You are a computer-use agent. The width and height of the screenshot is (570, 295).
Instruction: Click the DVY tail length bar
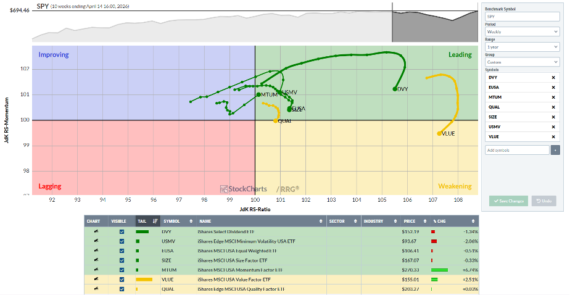click(x=142, y=231)
